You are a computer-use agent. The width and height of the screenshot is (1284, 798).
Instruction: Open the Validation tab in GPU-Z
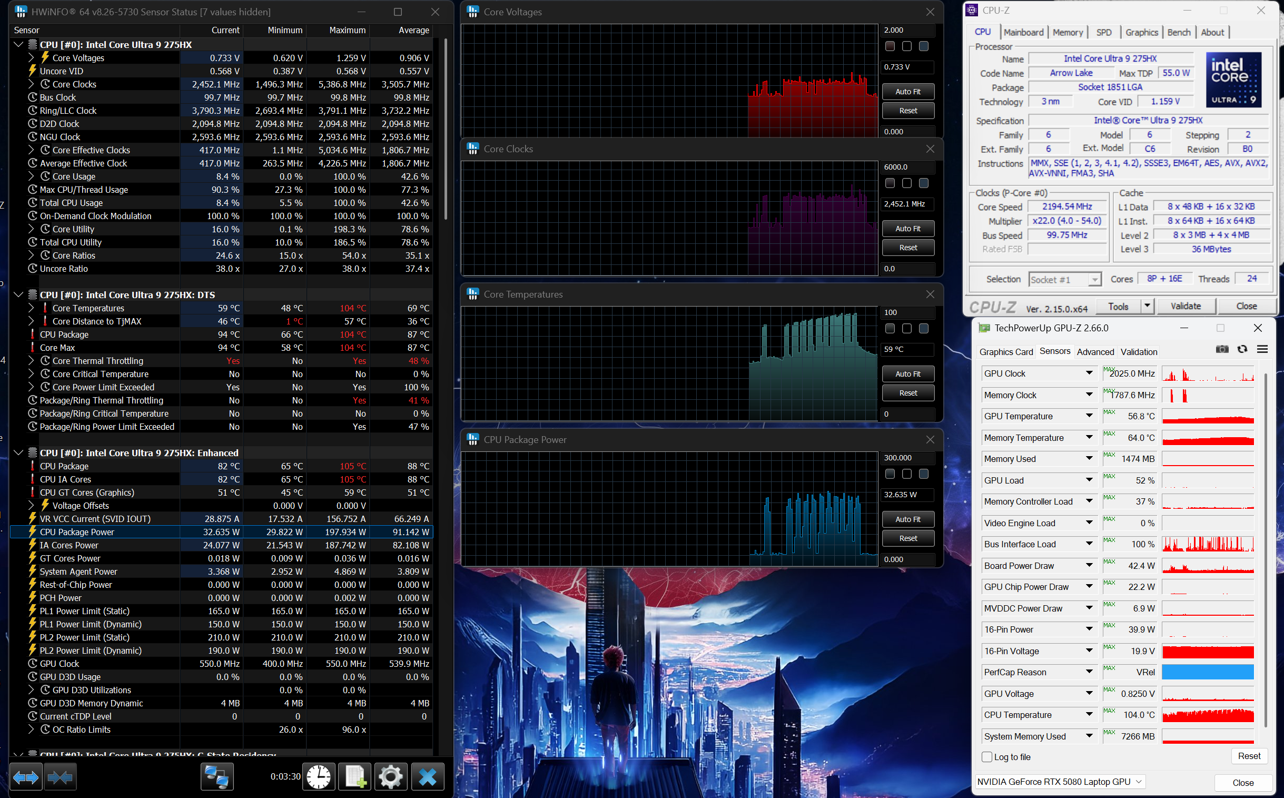click(1139, 351)
